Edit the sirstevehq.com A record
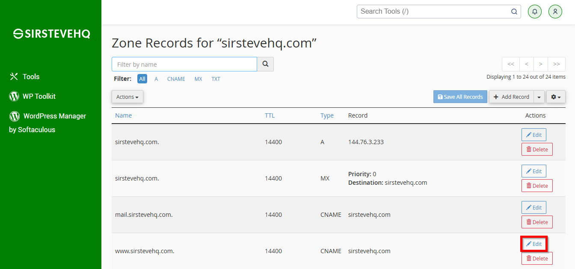 pos(534,135)
